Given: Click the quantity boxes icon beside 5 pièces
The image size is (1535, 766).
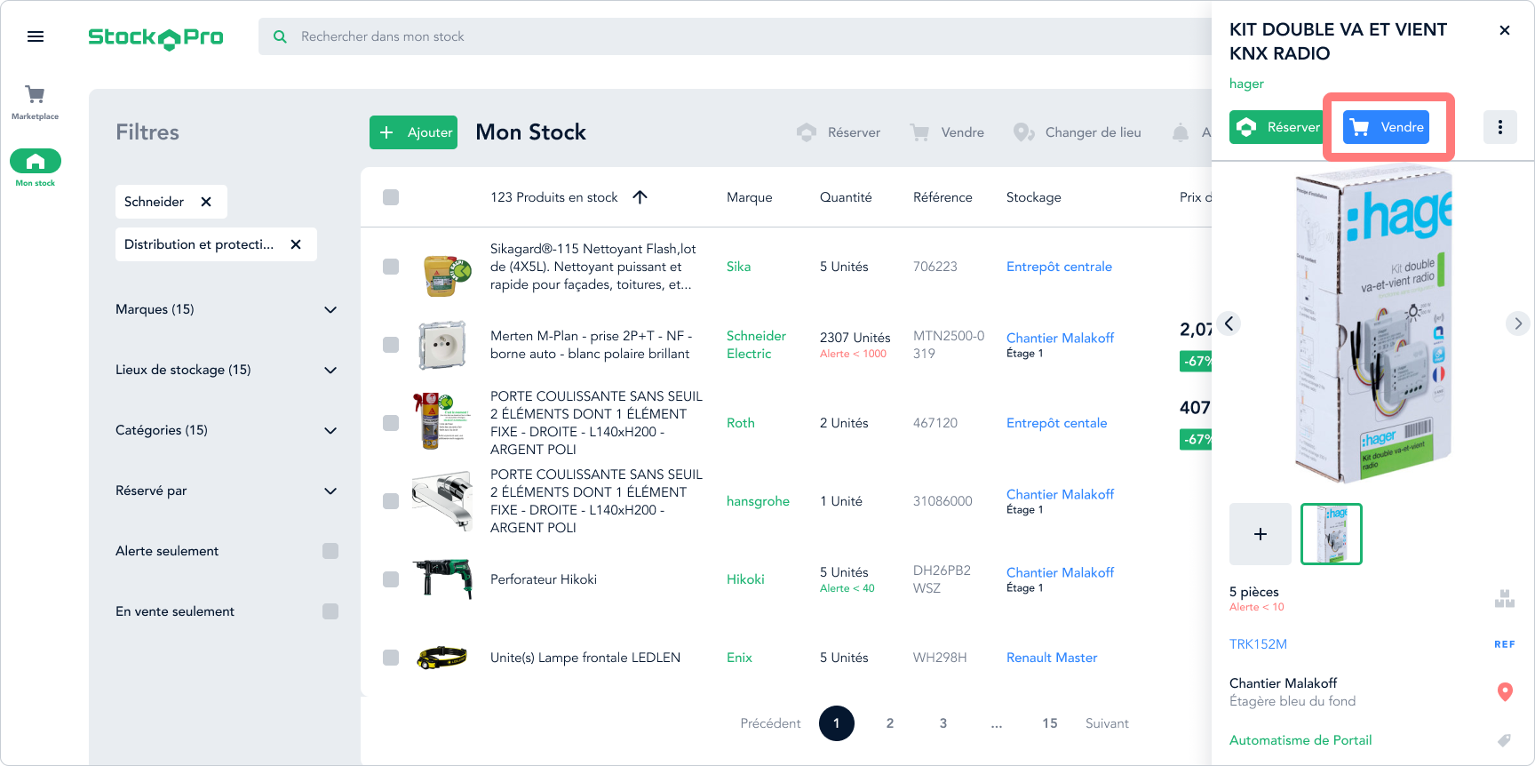Looking at the screenshot, I should 1505,599.
